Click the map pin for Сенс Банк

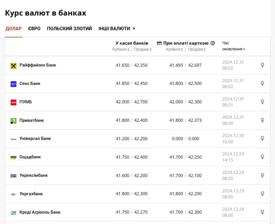click(x=262, y=84)
